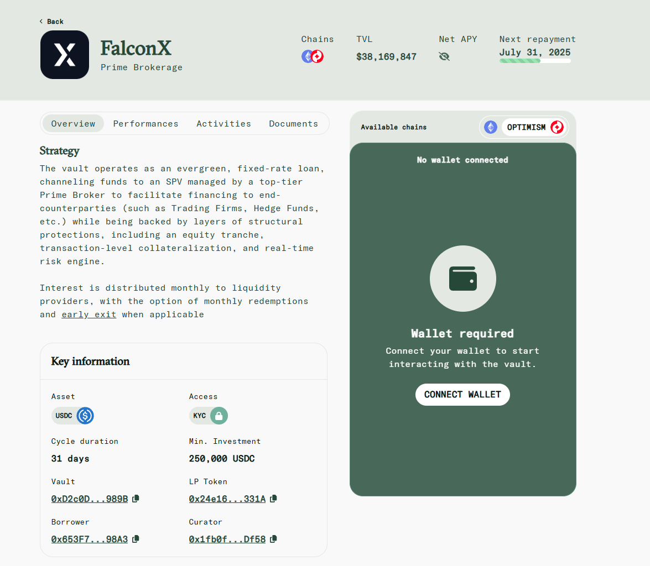This screenshot has width=650, height=566.
Task: Click the Strategy heading
Action: [59, 151]
